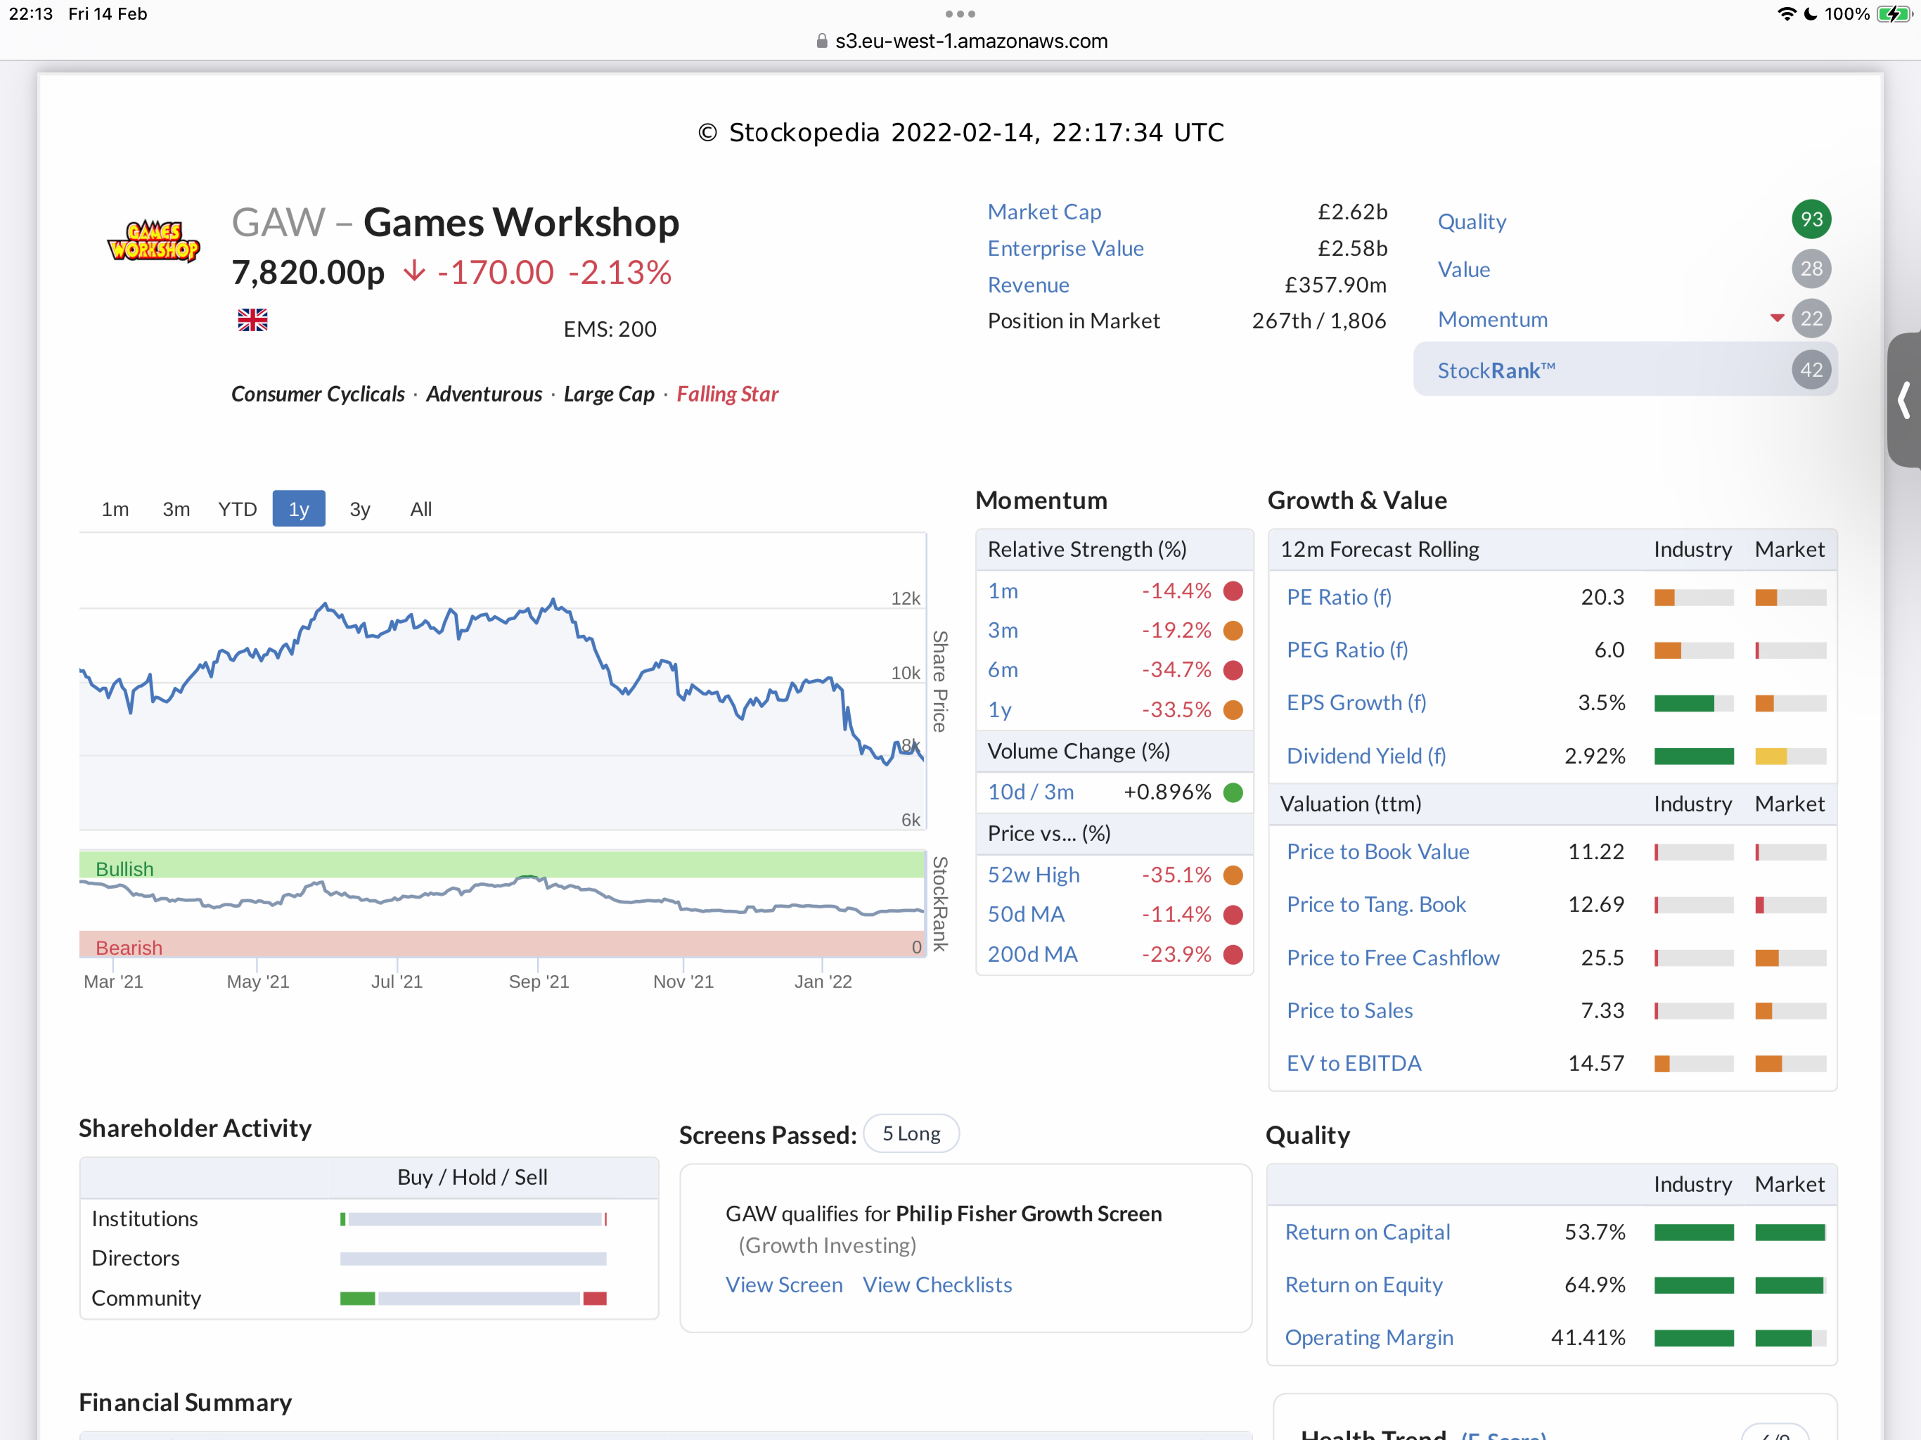This screenshot has width=1921, height=1440.
Task: Tap the three-dot multitasking menu
Action: click(960, 14)
